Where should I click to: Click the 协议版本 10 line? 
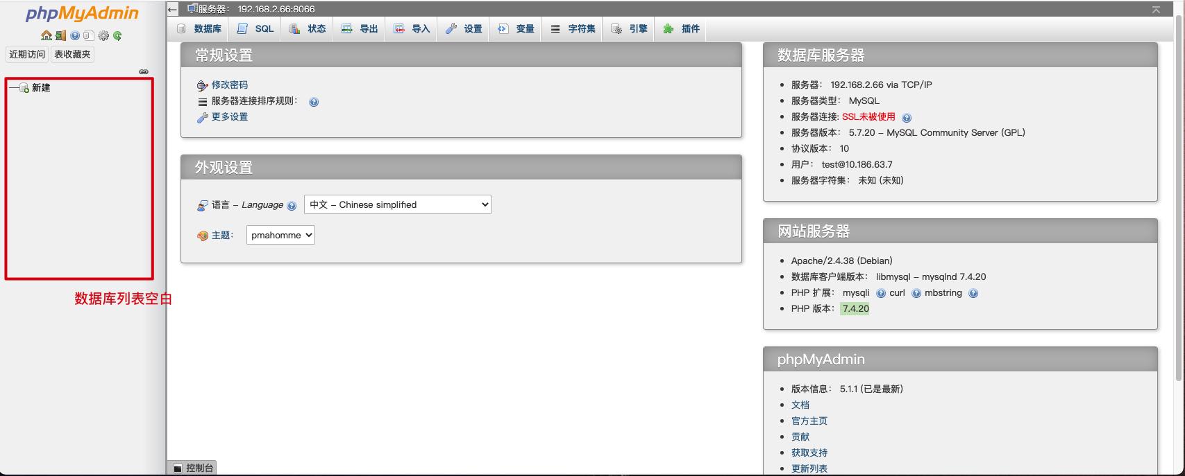point(820,148)
